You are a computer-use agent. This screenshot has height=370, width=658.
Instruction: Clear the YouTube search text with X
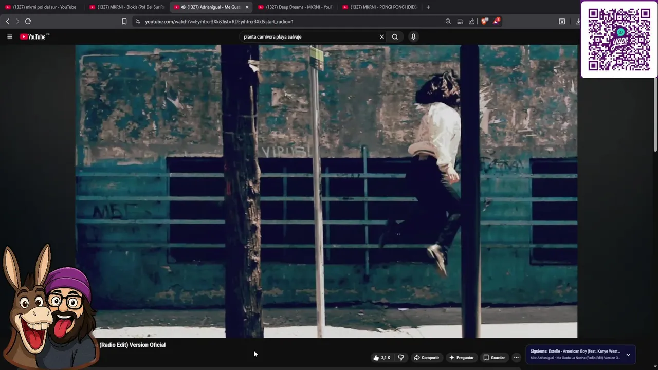coord(382,36)
